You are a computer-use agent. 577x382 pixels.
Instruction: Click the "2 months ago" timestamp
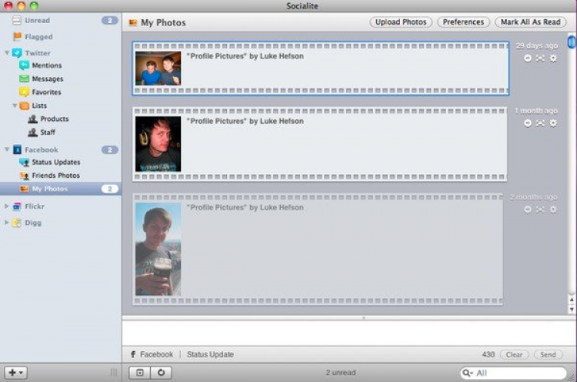pos(534,197)
